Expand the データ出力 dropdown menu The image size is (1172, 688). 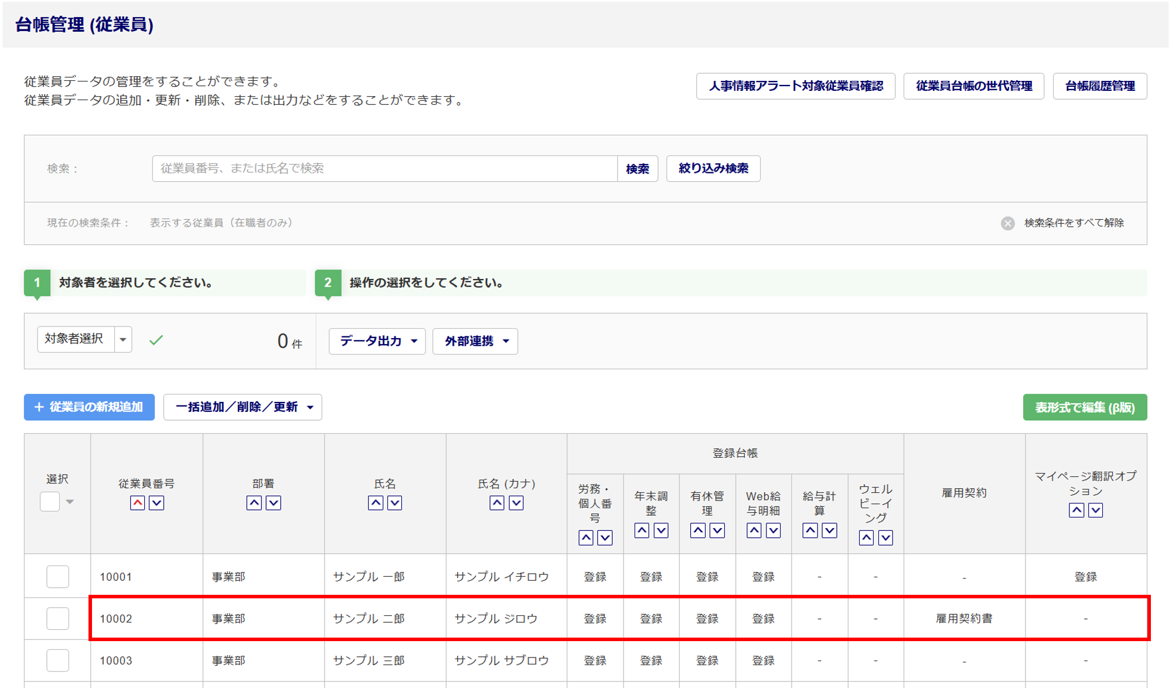pyautogui.click(x=377, y=341)
